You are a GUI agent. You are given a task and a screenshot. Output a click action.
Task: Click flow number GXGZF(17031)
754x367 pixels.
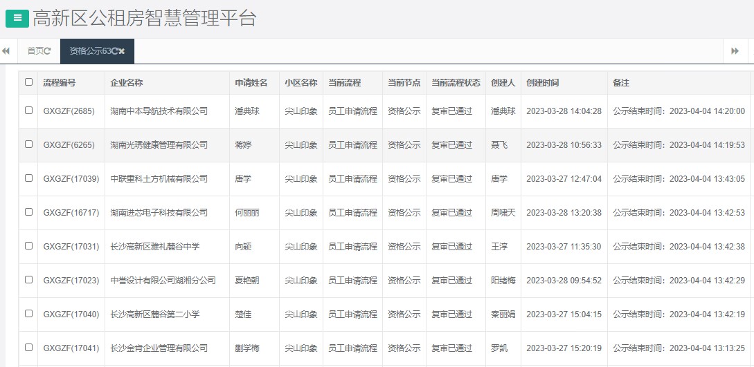[x=71, y=247]
